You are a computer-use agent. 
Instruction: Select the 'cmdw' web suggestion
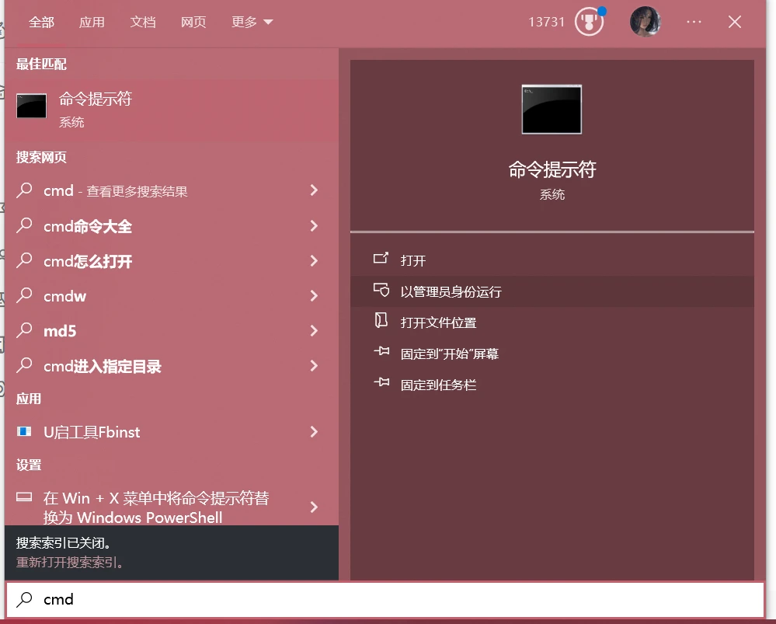(x=172, y=295)
